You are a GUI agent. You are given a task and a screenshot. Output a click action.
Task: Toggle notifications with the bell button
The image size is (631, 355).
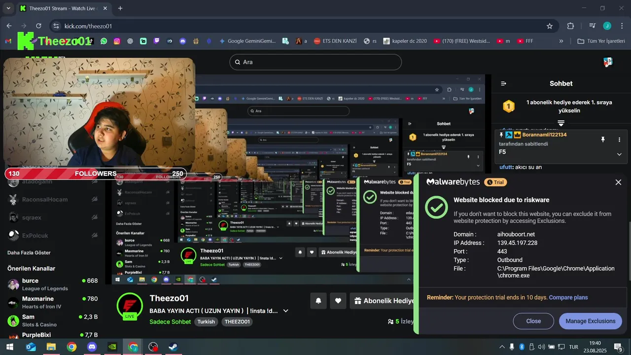point(318,301)
